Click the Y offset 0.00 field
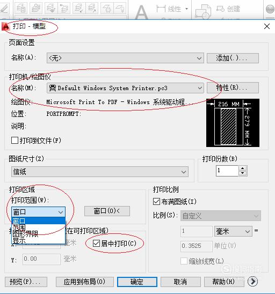The image size is (275, 294). tap(41, 259)
